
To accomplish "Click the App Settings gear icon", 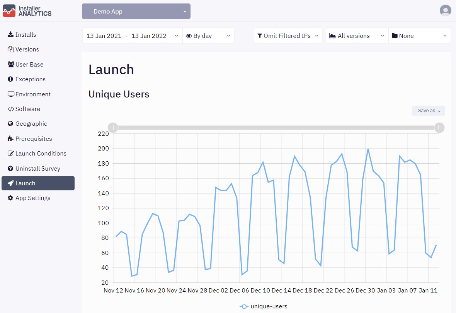I will click(10, 198).
